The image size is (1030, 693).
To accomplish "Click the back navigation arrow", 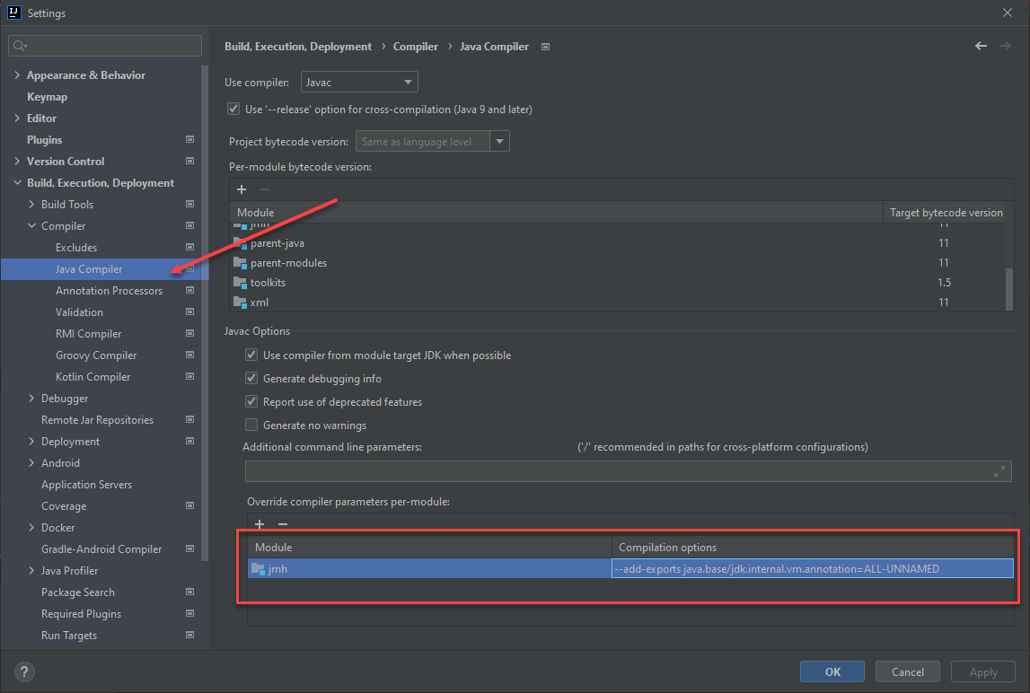I will (981, 45).
